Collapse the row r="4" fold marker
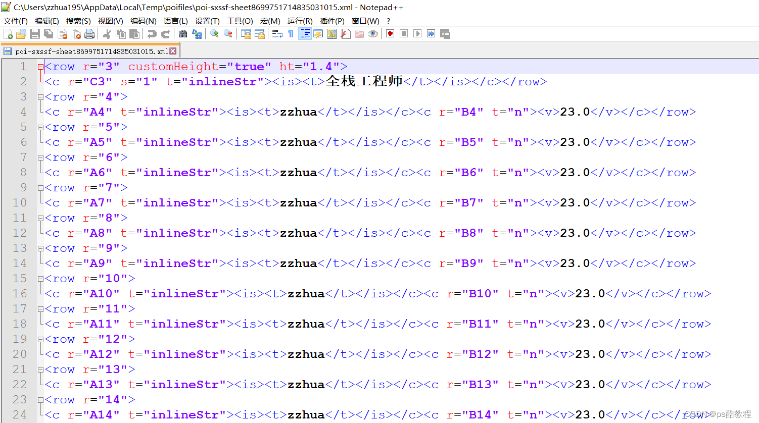Screen dimensions: 759x423 [40, 97]
